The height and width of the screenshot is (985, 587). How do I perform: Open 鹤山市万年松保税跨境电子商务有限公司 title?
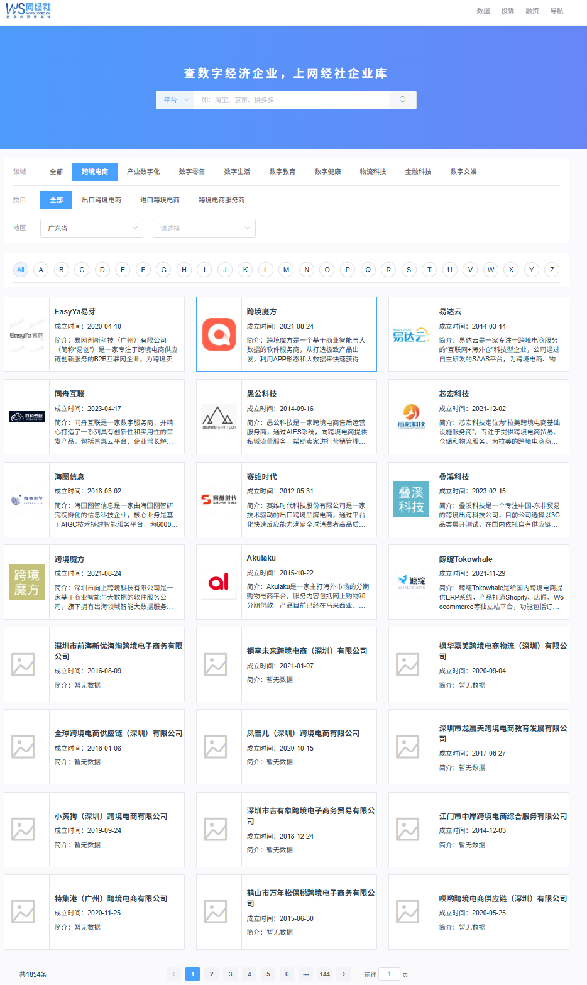tap(311, 898)
